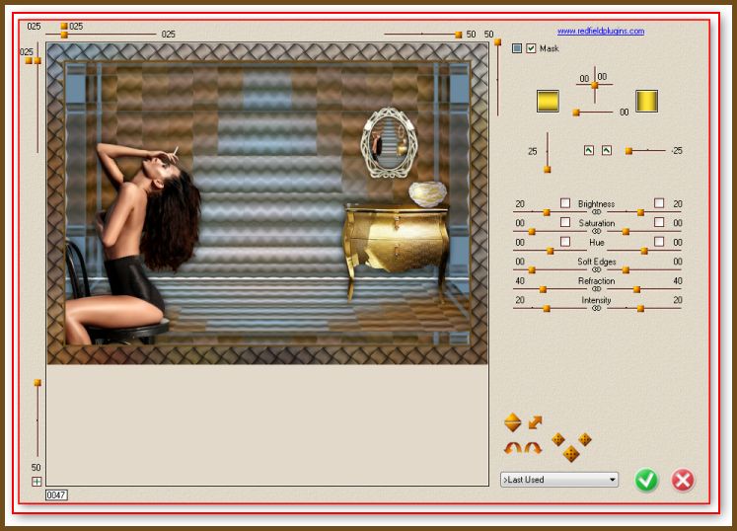Click the right Soft Edges slider handle
The width and height of the screenshot is (737, 531).
pos(626,270)
